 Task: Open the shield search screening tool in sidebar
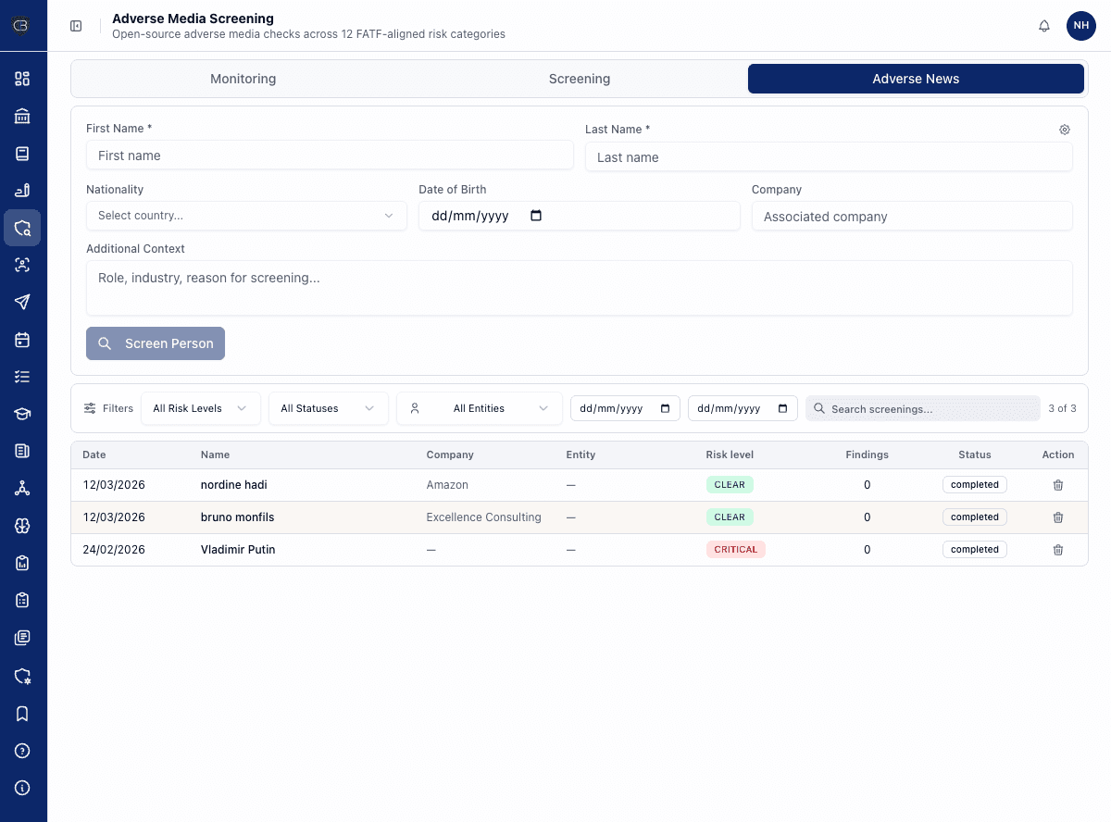tap(22, 227)
